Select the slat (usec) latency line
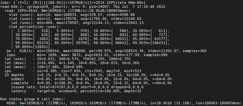Screen dimensions: 243x106 coord(72,15)
